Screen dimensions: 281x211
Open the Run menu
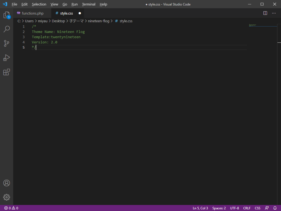tap(74, 4)
